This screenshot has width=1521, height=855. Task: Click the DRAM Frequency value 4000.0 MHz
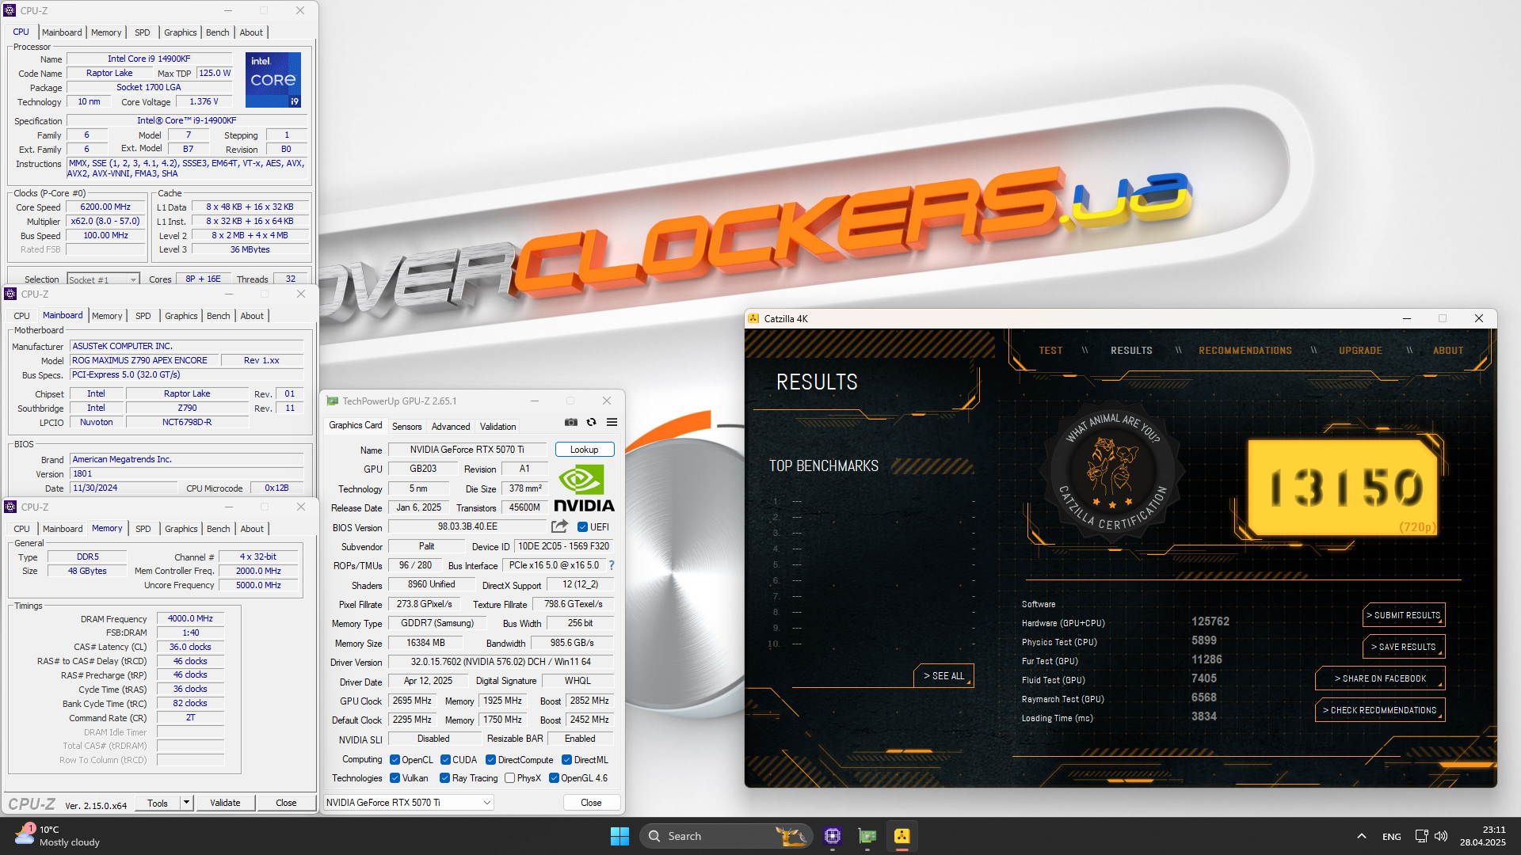[190, 618]
